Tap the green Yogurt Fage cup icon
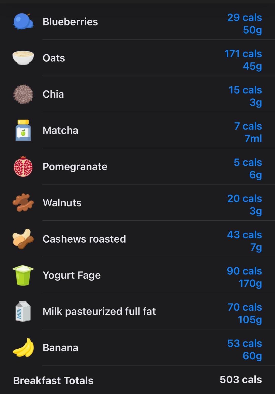Viewport: 275px width, 394px height. click(x=23, y=275)
